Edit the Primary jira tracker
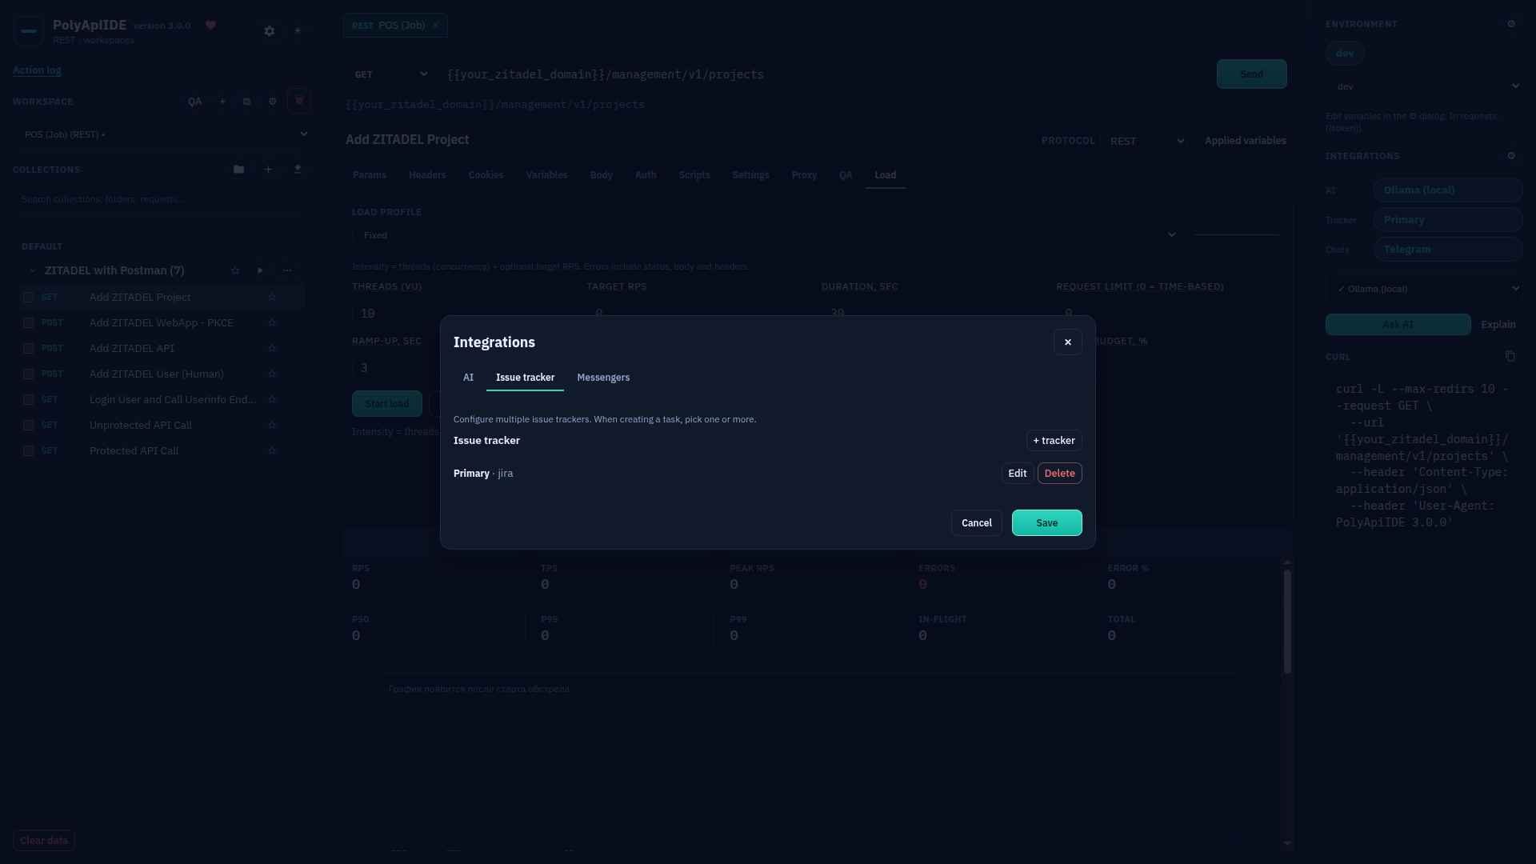The width and height of the screenshot is (1536, 864). point(1018,474)
